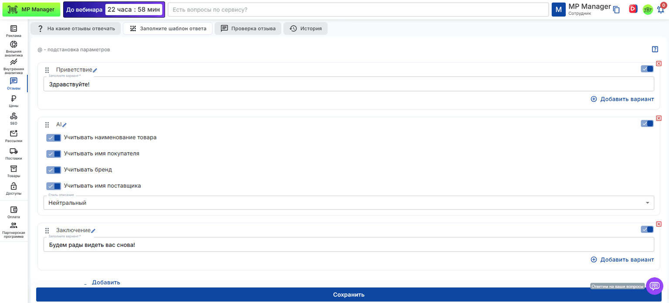This screenshot has width=669, height=303.
Task: Add variant to Приветствие block
Action: click(x=622, y=99)
